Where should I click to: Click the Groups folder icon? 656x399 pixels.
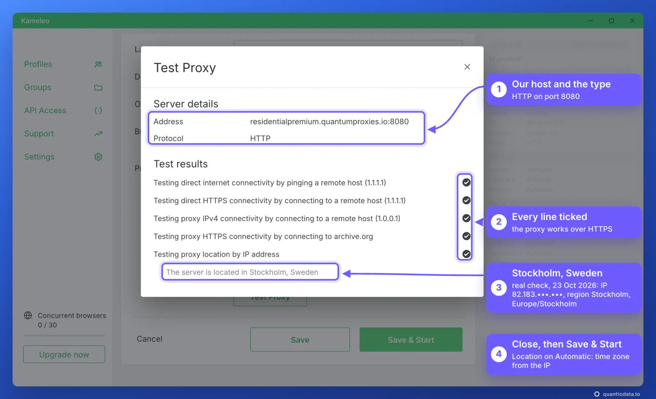[98, 87]
